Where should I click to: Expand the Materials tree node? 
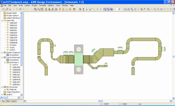tap(5, 90)
